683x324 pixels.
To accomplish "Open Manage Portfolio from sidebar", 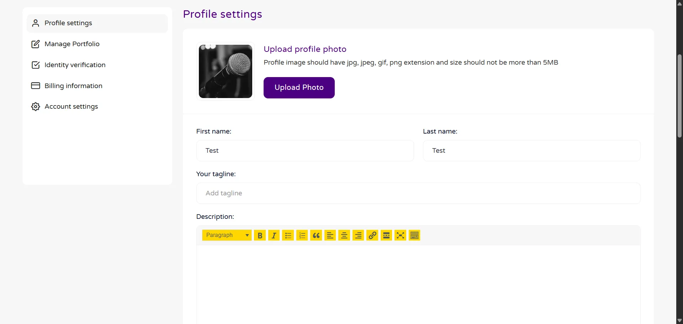I will (x=72, y=44).
